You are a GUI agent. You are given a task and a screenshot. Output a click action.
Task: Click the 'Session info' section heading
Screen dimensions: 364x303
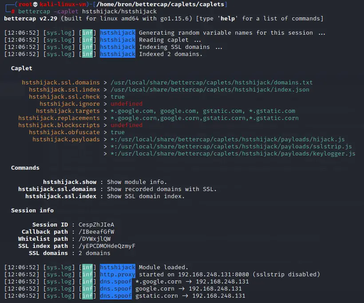[32, 211]
